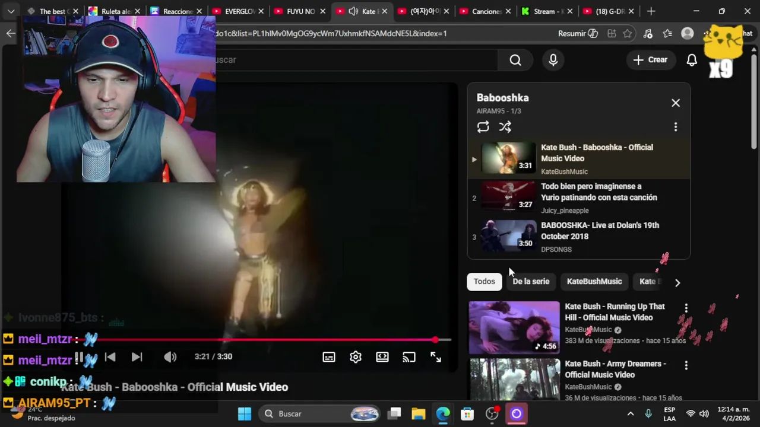Viewport: 760px width, 427px height.
Task: Open browser split screen icon in address bar
Action: coord(612,34)
